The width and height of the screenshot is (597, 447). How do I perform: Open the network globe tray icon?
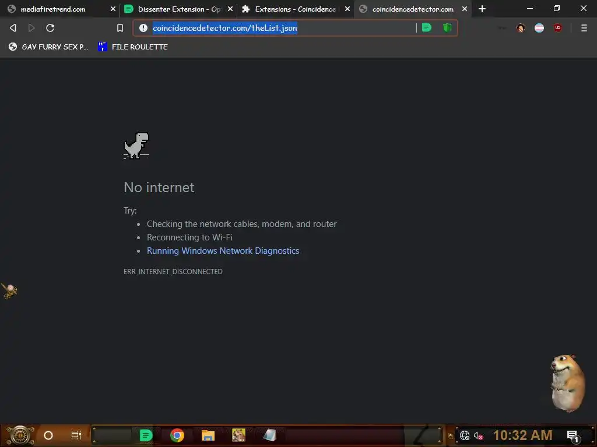(465, 435)
